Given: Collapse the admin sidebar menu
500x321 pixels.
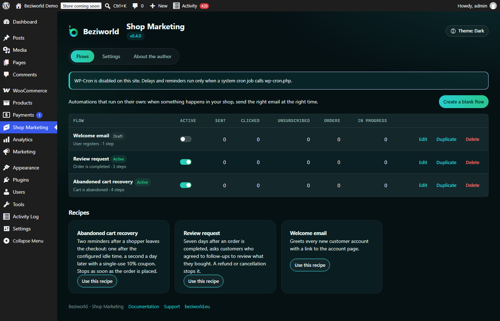Looking at the screenshot, I should [29, 241].
